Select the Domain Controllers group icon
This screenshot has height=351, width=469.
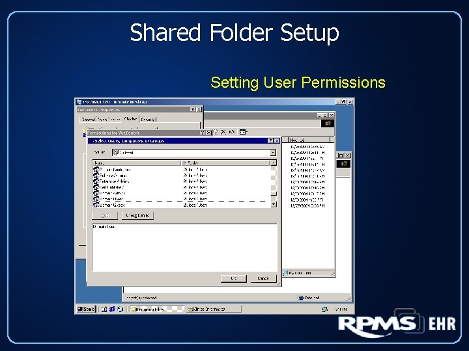(96, 170)
